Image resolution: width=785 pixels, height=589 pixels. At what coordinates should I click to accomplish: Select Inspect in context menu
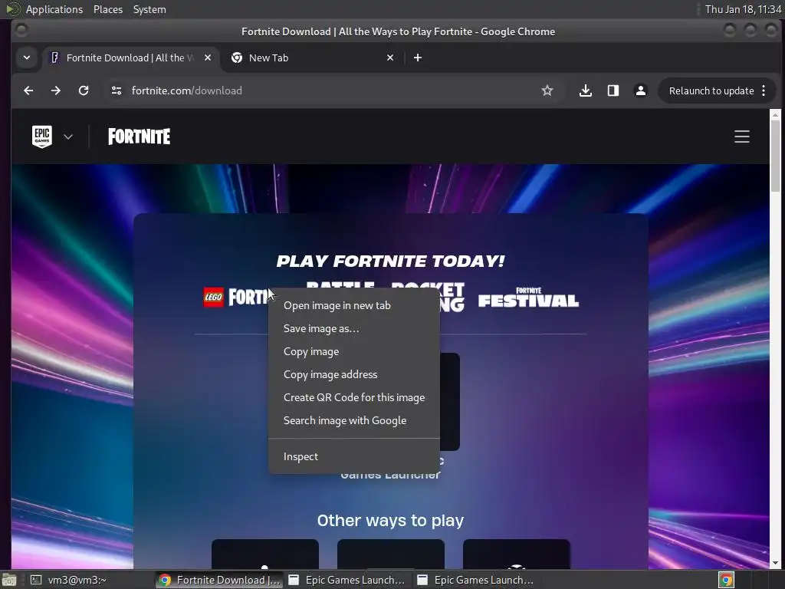(354, 457)
